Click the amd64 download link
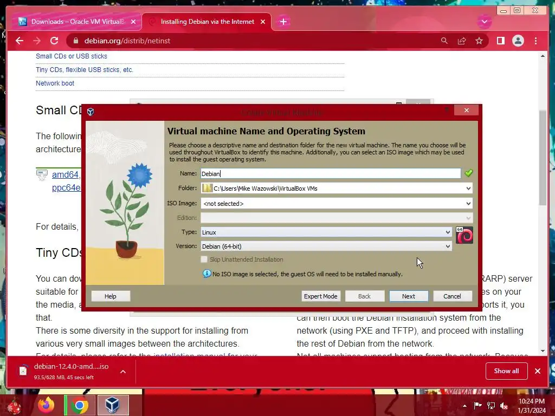555x416 pixels. (65, 174)
